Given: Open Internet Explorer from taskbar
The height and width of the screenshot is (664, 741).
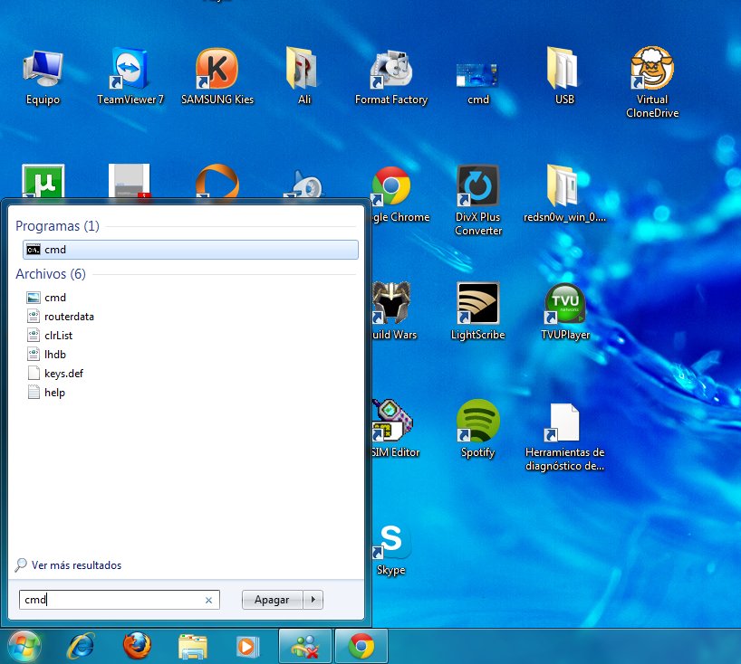Looking at the screenshot, I should point(82,646).
